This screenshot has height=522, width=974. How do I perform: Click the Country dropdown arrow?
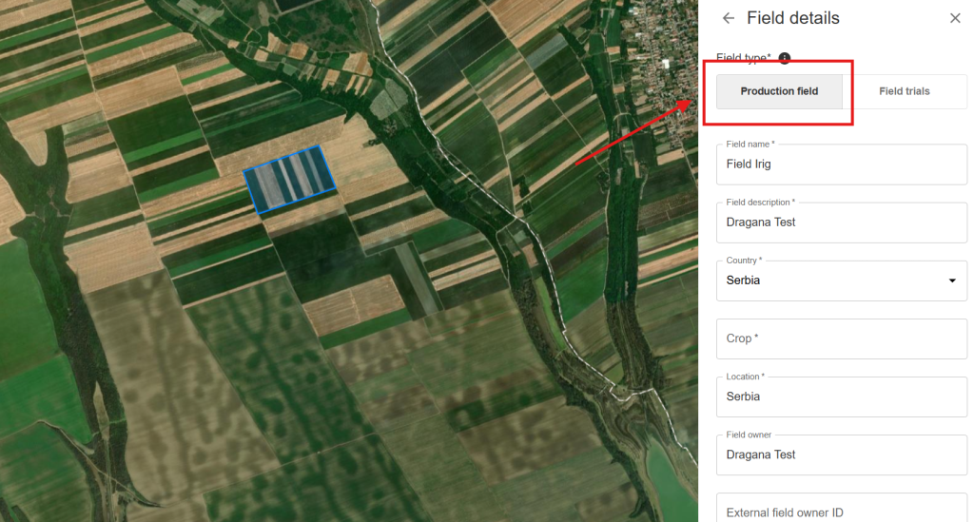(x=952, y=280)
